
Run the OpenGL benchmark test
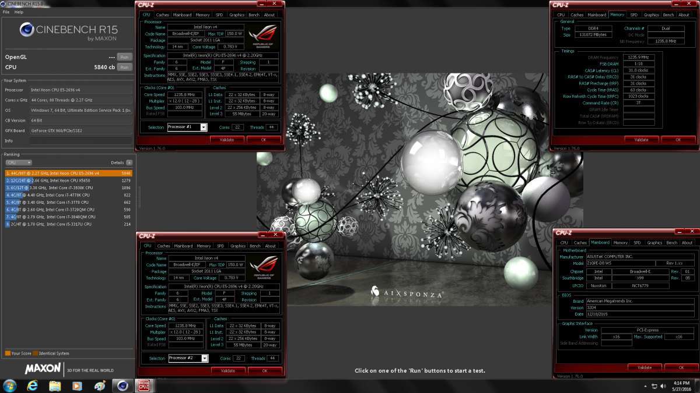124,57
